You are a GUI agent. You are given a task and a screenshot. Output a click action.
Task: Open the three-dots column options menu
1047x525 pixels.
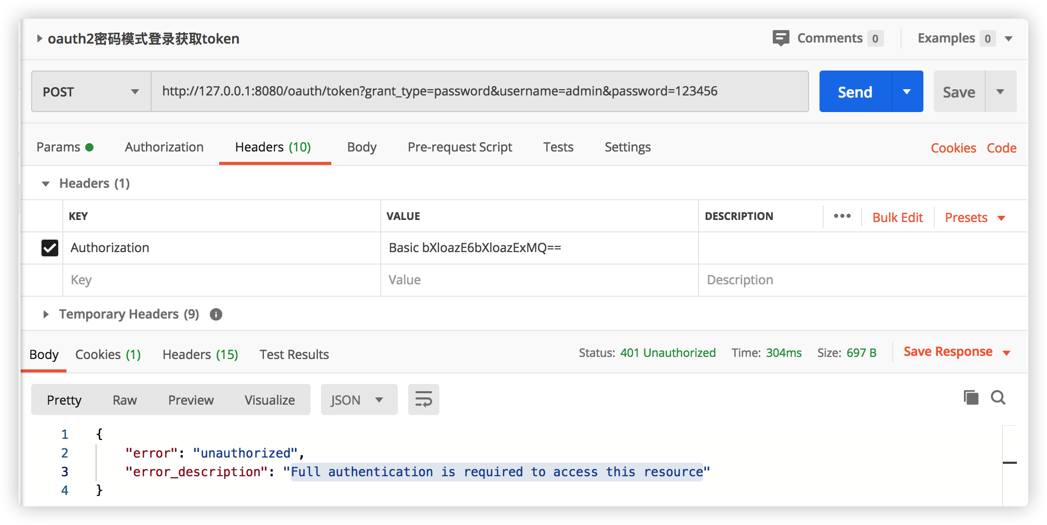pyautogui.click(x=842, y=216)
